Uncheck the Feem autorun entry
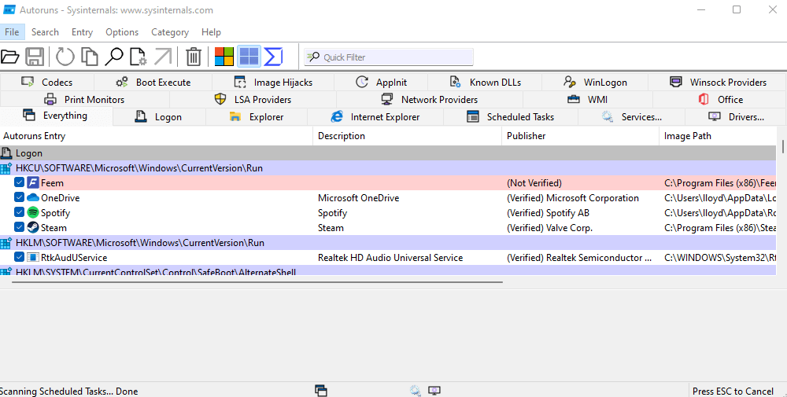 pos(20,183)
